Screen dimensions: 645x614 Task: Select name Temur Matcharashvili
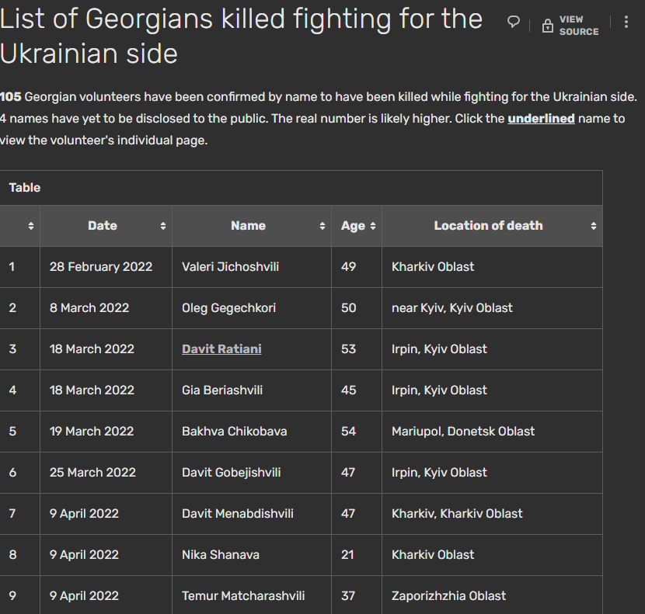coord(243,595)
